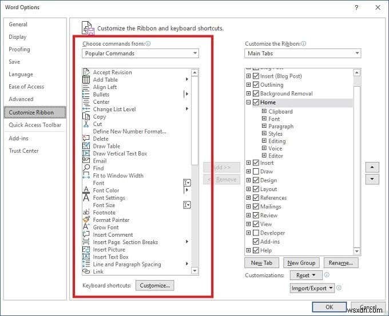This screenshot has height=316, width=389.
Task: Click the info icon beside Choose commands from
Action: [148, 44]
